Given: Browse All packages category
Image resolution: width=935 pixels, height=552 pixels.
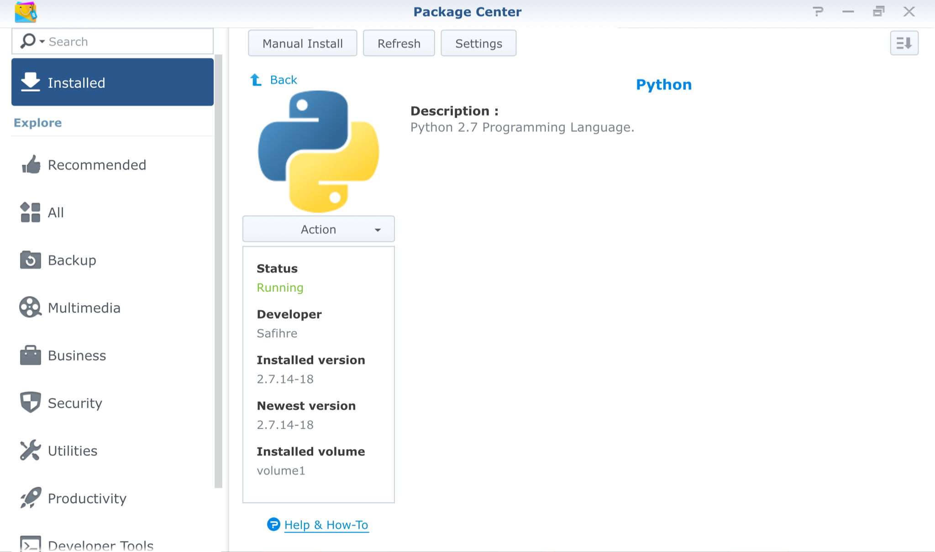Looking at the screenshot, I should click(112, 212).
